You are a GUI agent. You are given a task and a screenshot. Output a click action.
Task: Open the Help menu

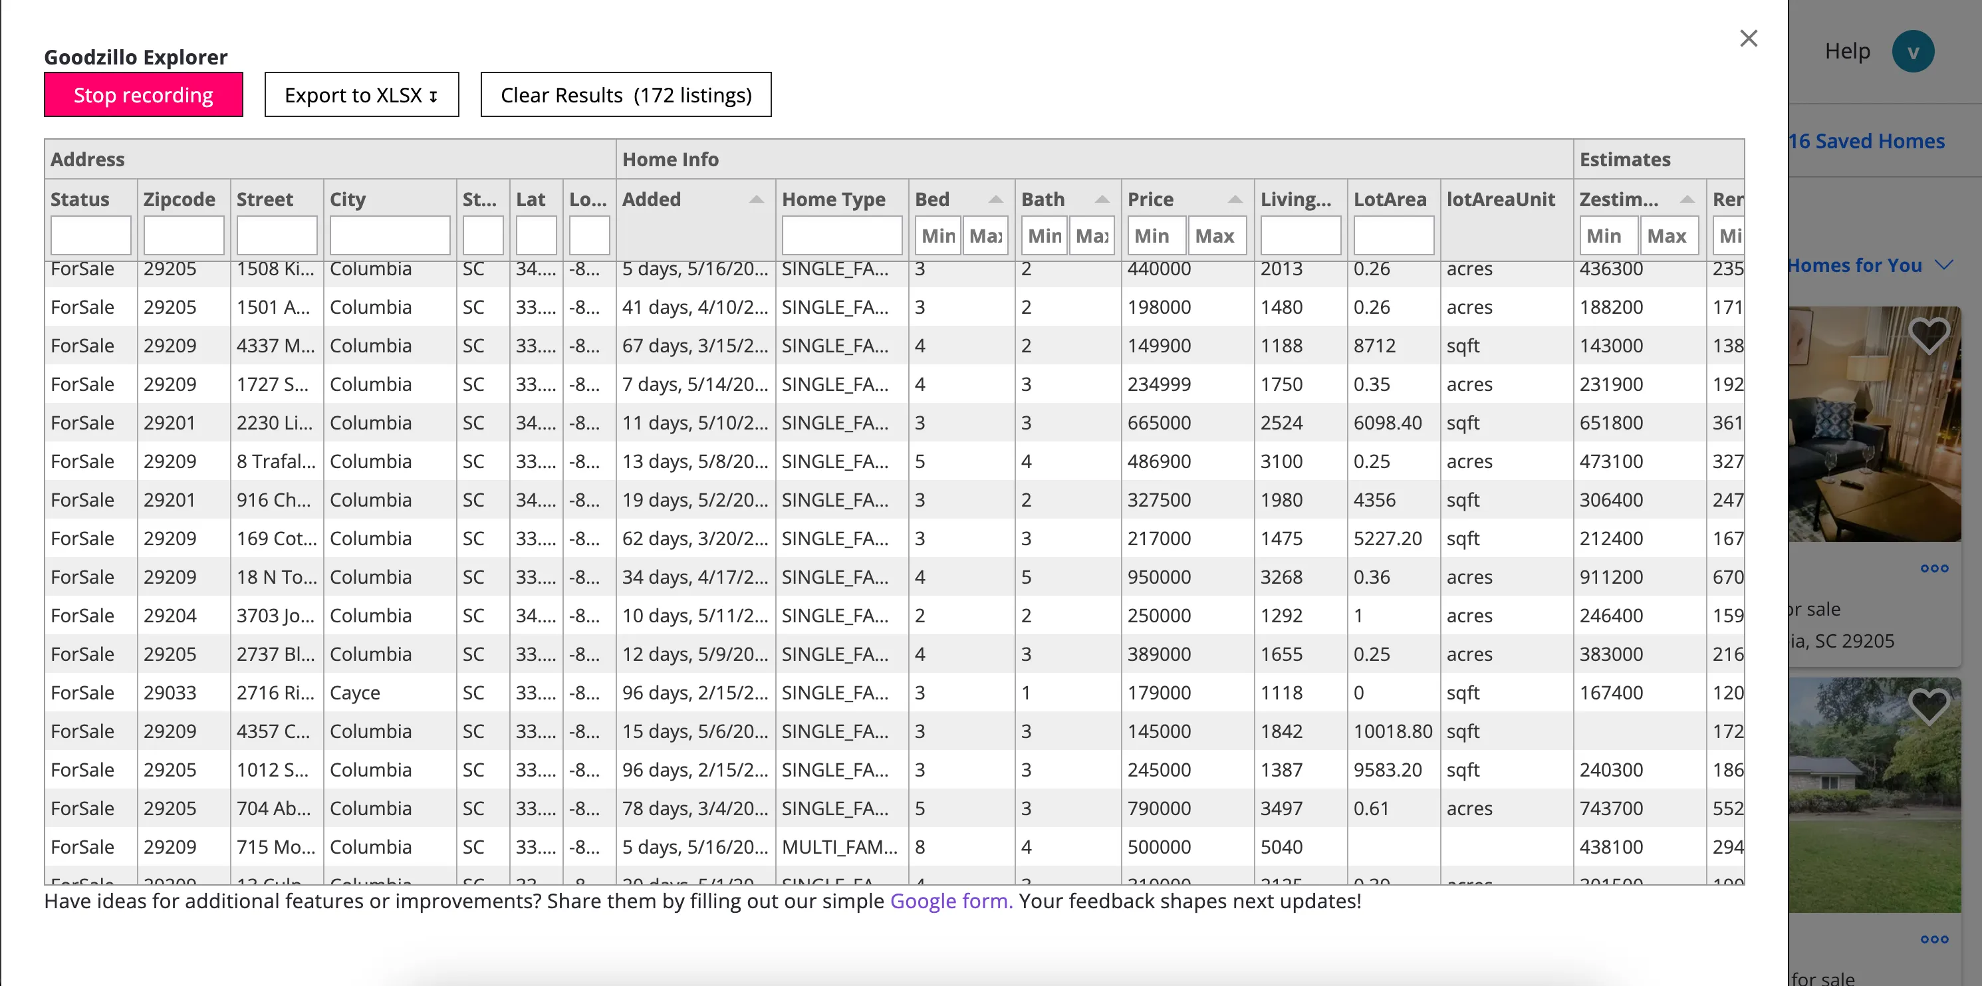pos(1847,51)
